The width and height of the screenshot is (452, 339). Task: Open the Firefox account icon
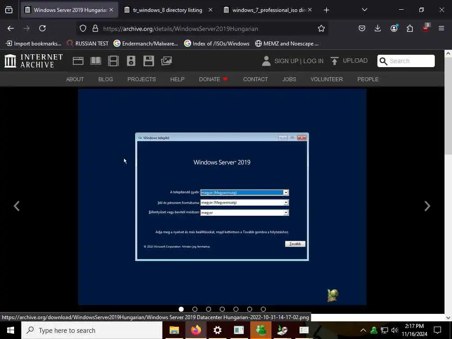point(394,28)
